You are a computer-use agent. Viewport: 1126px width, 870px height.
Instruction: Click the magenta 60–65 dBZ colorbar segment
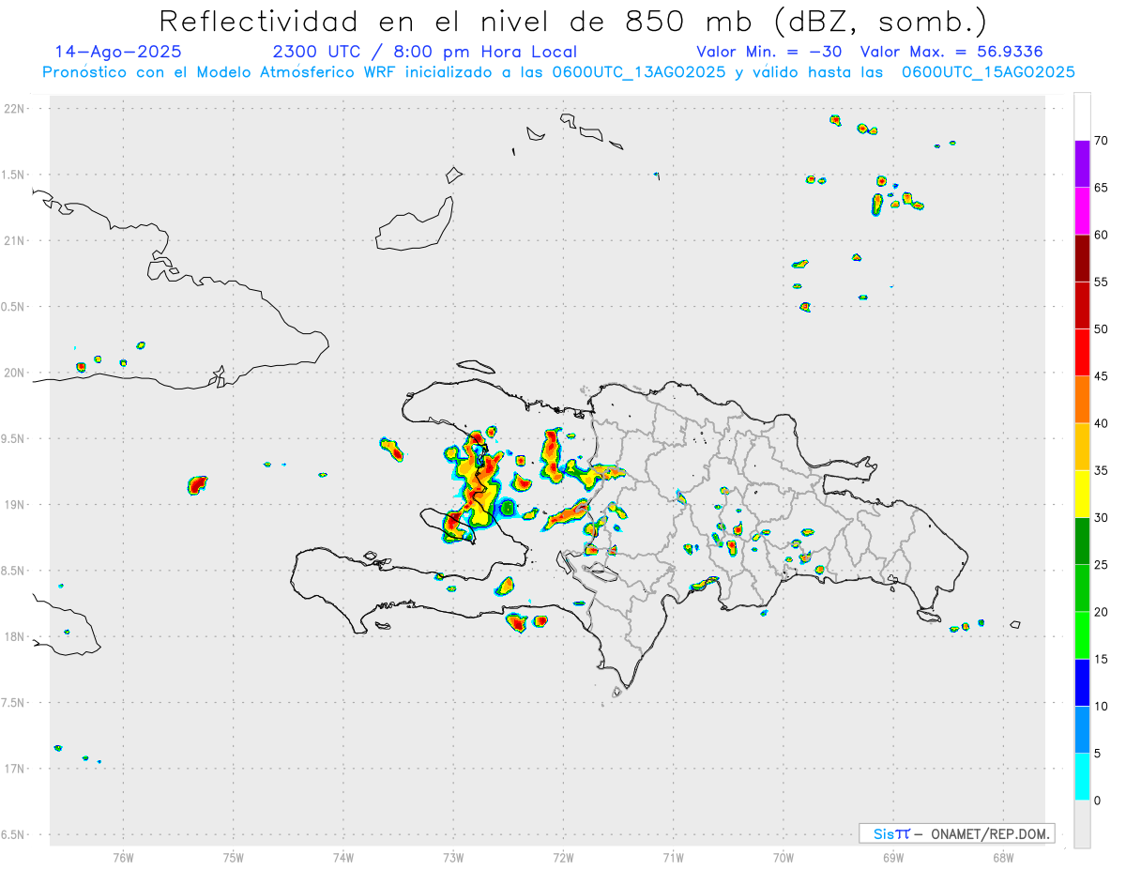pos(1082,211)
